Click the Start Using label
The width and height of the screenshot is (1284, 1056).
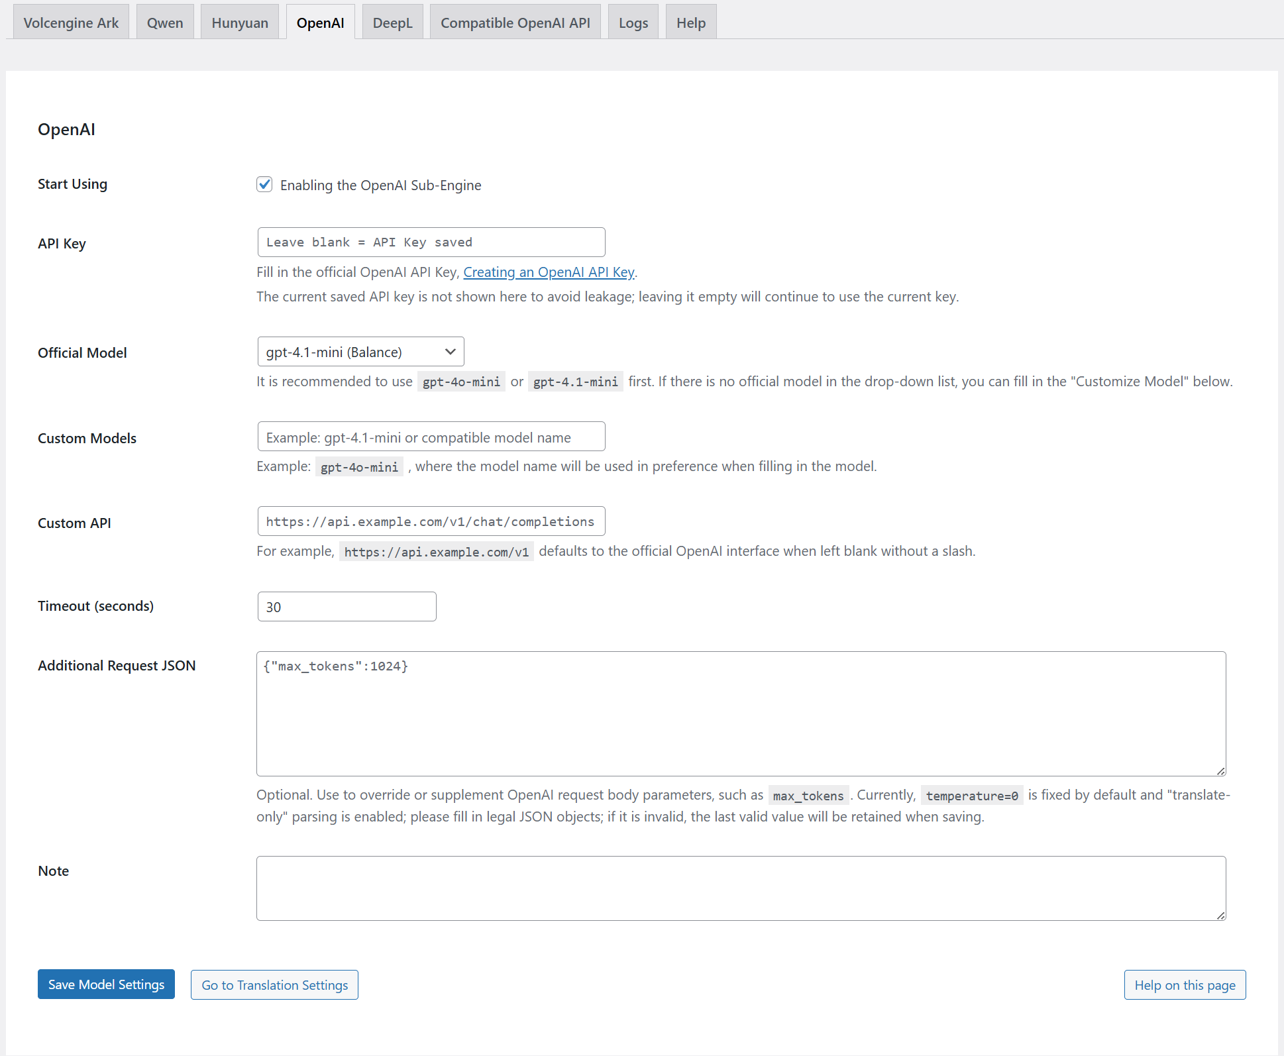[x=72, y=184]
